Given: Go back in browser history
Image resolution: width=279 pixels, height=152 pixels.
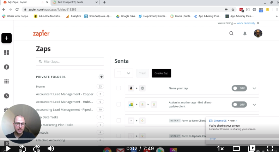Looking at the screenshot, I should point(4,9).
